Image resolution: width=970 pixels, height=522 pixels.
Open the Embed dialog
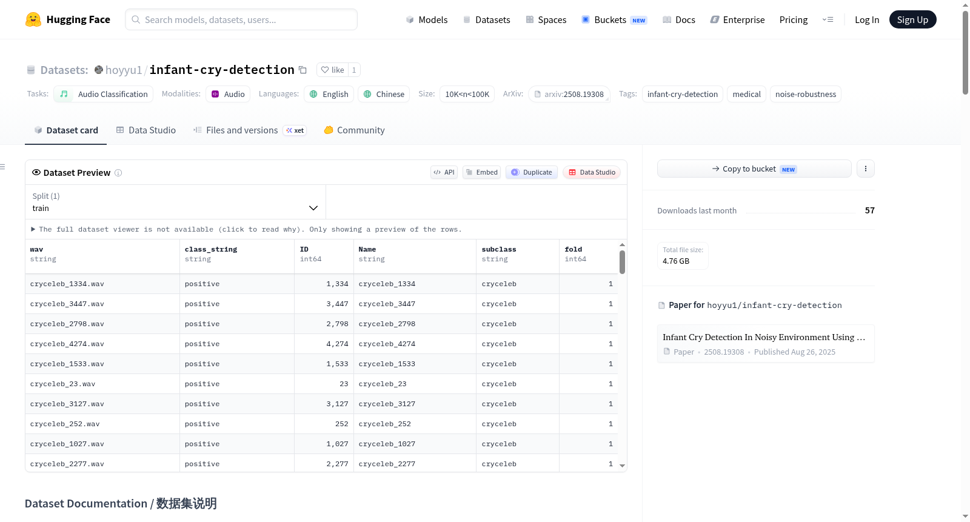tap(482, 172)
